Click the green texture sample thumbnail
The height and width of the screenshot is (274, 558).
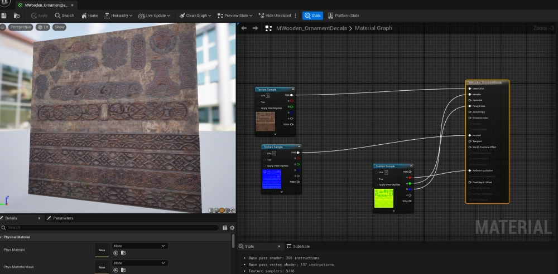[x=384, y=199]
